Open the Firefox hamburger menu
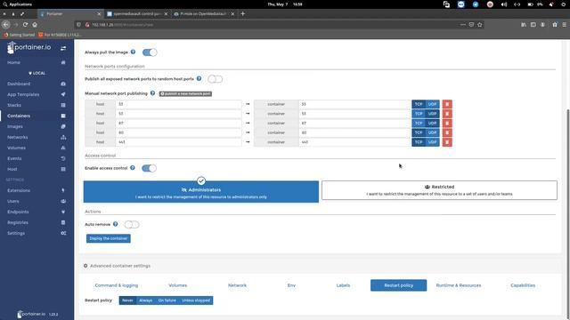Image resolution: width=570 pixels, height=320 pixels. click(x=564, y=25)
